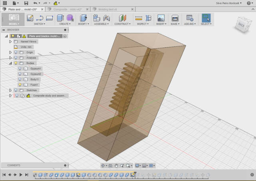
Task: Show the Gypsum2 body
Action: [x=20, y=74]
